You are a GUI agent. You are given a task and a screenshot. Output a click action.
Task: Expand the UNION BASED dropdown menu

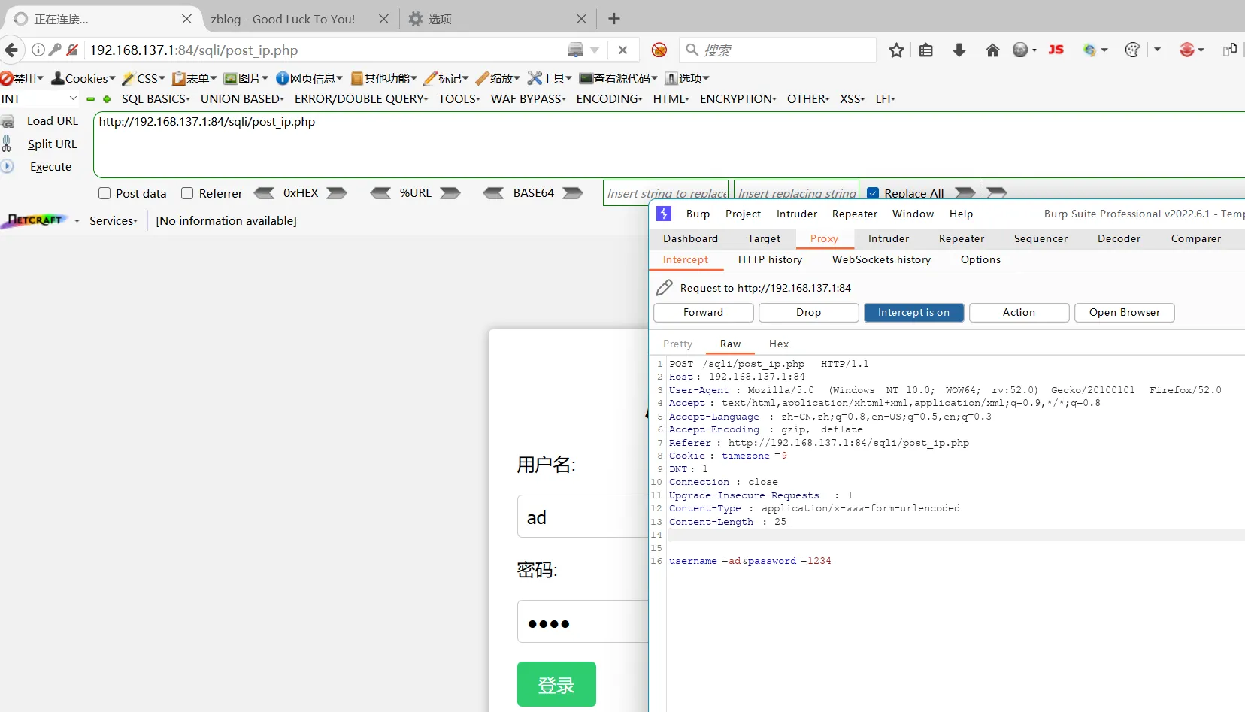tap(242, 99)
